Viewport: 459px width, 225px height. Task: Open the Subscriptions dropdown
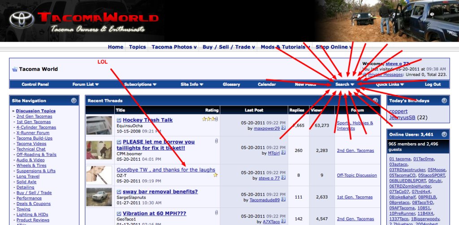[140, 84]
